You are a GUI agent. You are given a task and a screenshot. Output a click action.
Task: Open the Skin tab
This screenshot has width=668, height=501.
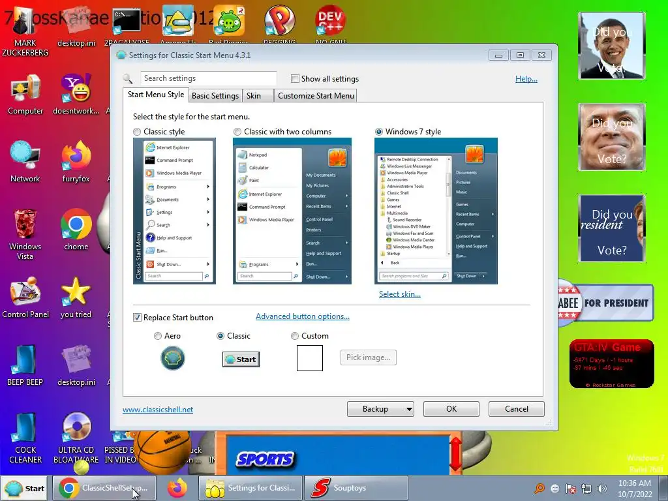point(257,95)
